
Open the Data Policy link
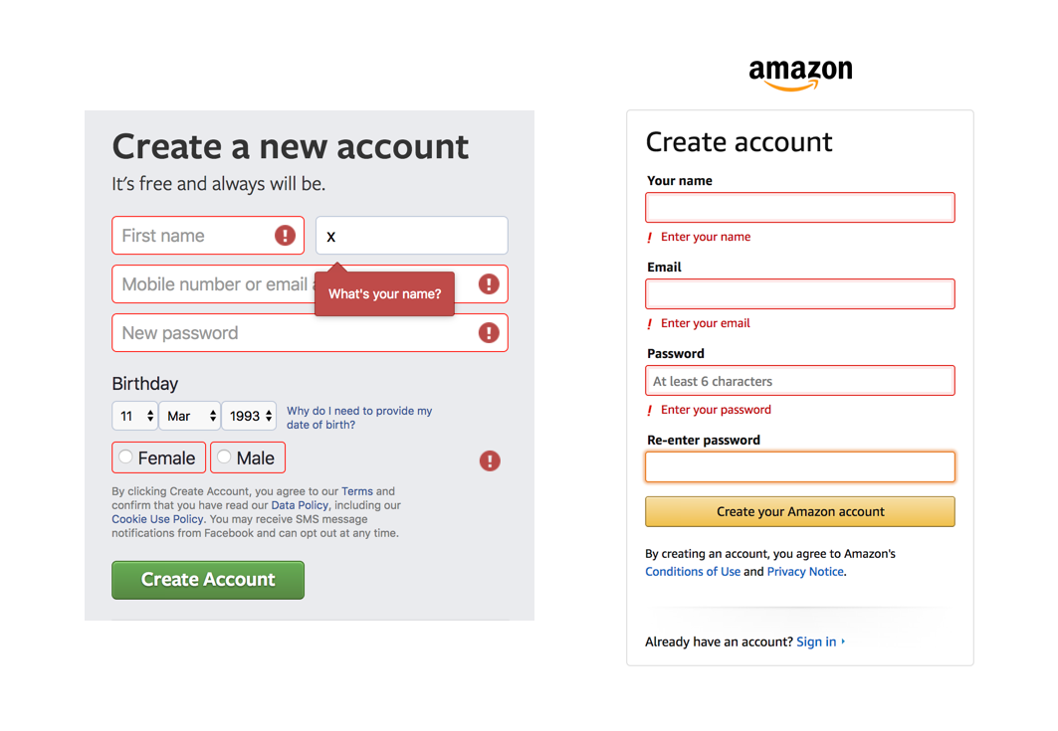(x=300, y=504)
